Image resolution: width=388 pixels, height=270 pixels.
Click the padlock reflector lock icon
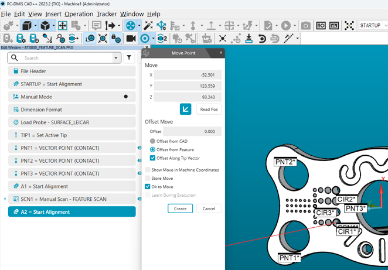tap(116, 38)
